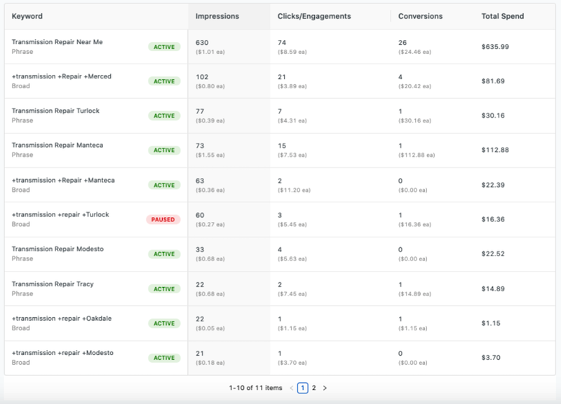Open page 2 of results
561x404 pixels.
(313, 387)
